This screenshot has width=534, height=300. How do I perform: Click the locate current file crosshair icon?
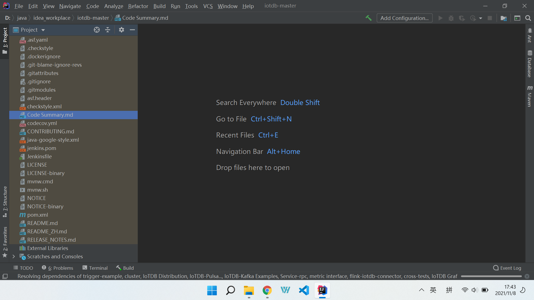click(97, 30)
